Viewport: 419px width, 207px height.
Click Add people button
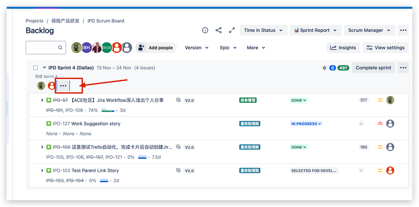pyautogui.click(x=156, y=47)
